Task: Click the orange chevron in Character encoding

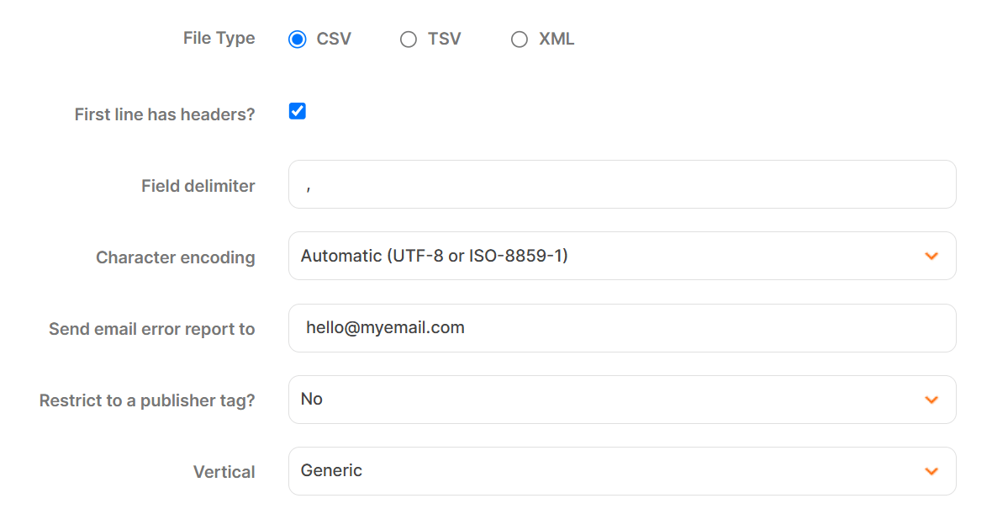Action: click(931, 256)
